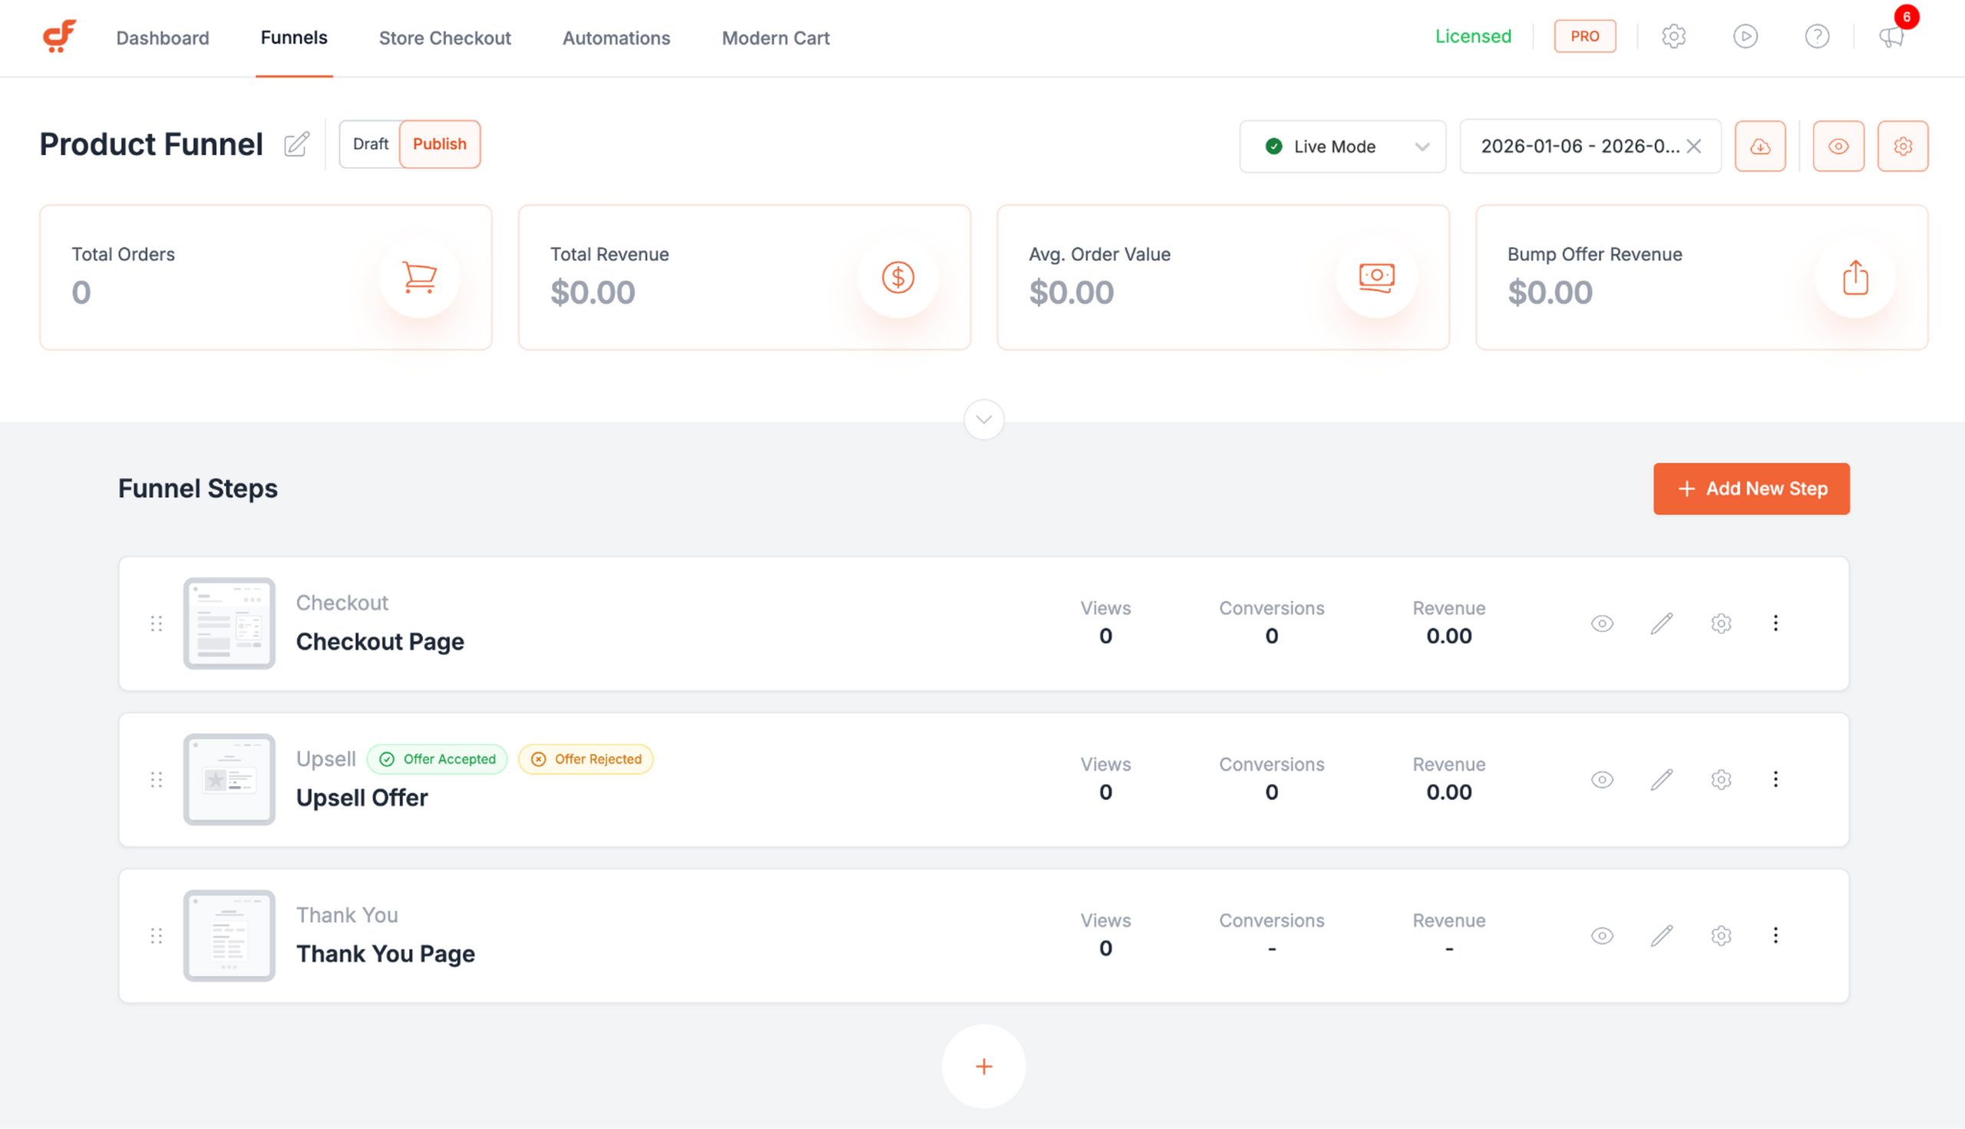
Task: Go to the Dashboard tab
Action: [x=162, y=38]
